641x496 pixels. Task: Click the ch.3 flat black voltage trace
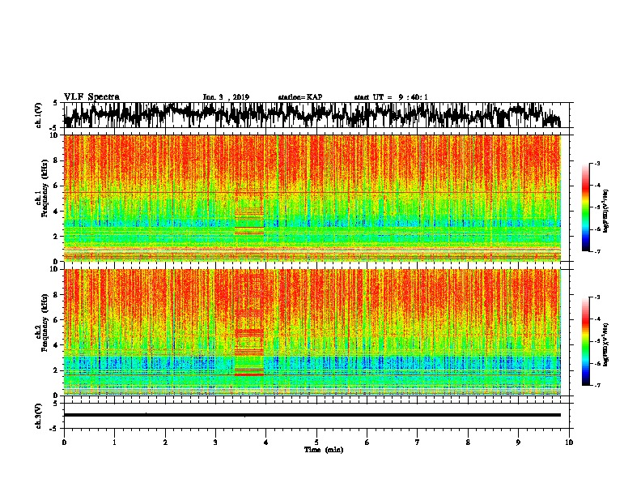point(312,415)
